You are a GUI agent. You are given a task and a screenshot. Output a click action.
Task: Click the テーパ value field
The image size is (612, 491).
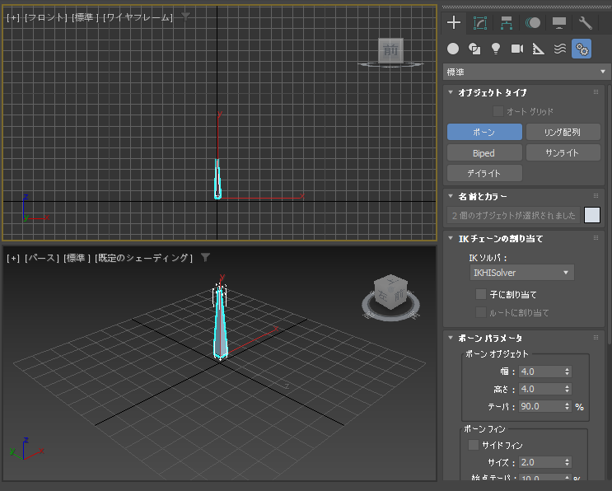540,406
